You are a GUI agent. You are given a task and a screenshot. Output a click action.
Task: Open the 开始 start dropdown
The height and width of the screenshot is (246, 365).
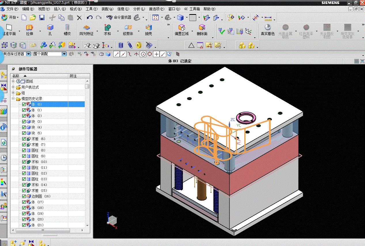pos(10,18)
